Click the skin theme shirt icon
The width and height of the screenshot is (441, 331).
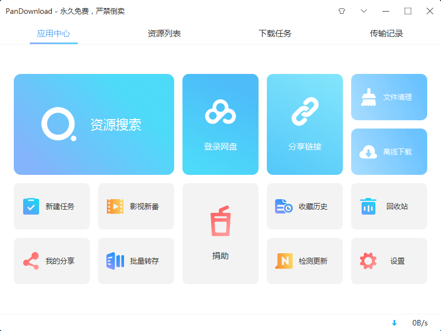pos(342,11)
